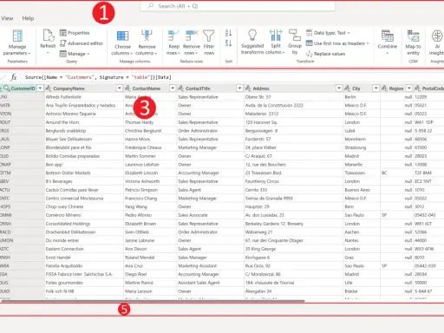Sort the column ascending
The width and height of the screenshot is (444, 333).
click(x=228, y=33)
